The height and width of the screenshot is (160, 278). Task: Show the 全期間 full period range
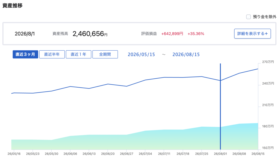tap(105, 54)
